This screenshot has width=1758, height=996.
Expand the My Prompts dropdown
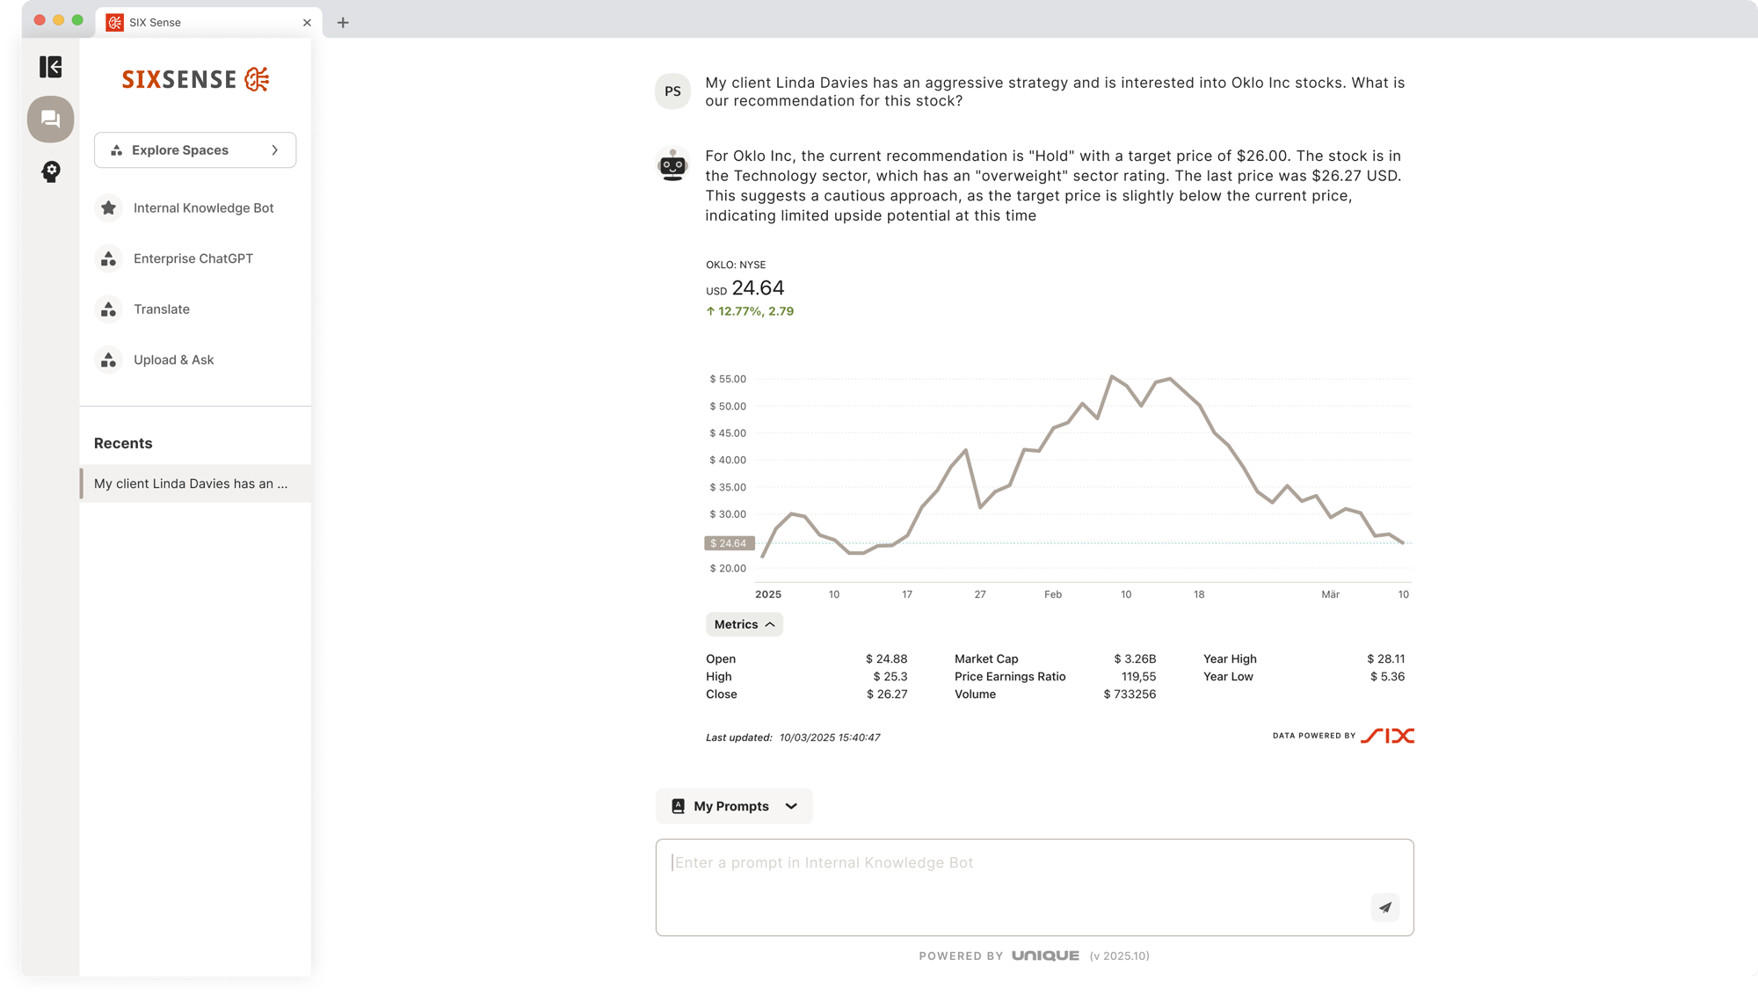[790, 806]
